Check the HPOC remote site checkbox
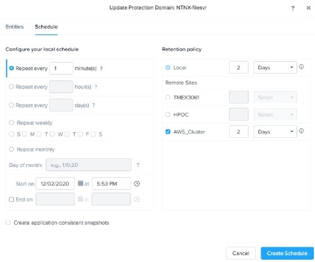This screenshot has height=262, width=315. click(168, 115)
